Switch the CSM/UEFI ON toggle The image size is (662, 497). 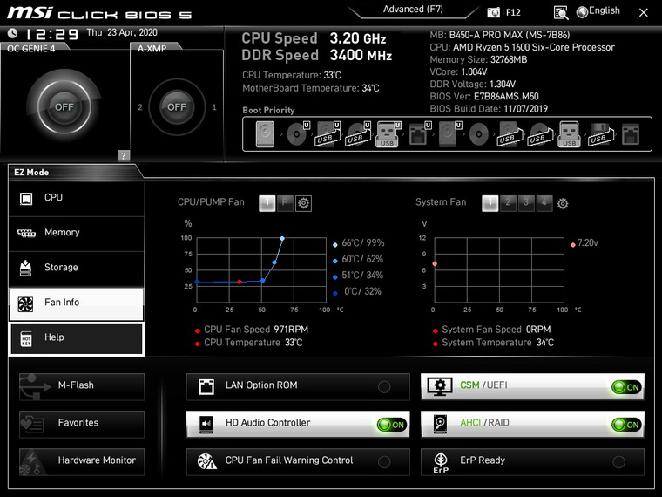coord(626,387)
